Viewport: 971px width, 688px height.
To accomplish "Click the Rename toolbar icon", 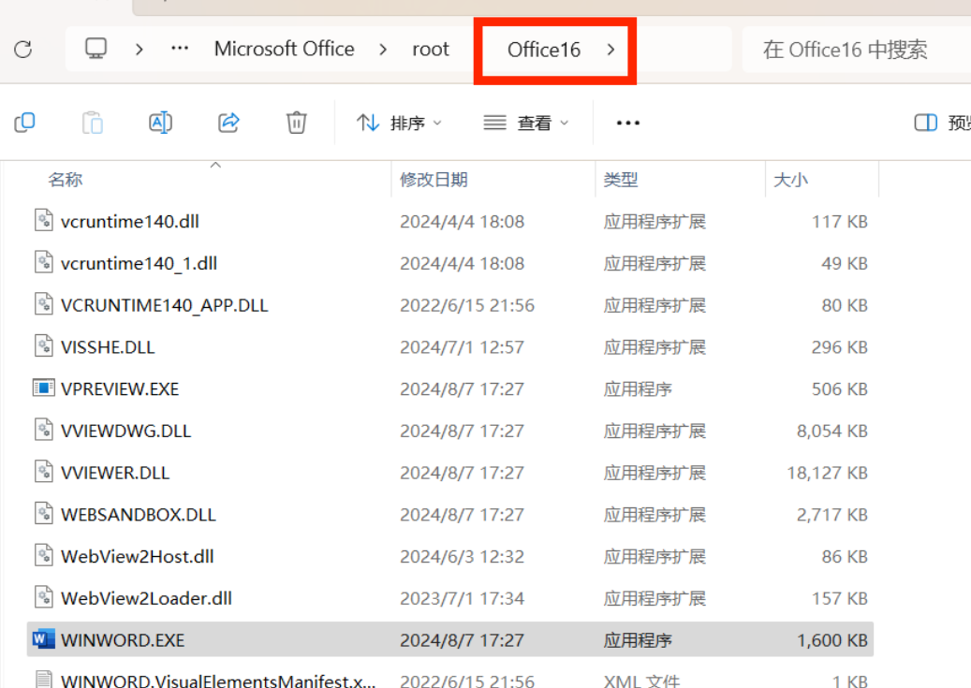I will click(x=160, y=123).
